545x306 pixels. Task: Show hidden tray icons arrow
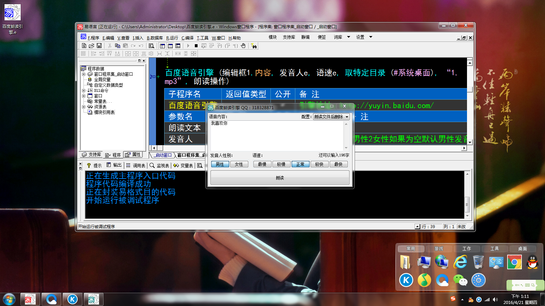click(x=462, y=300)
